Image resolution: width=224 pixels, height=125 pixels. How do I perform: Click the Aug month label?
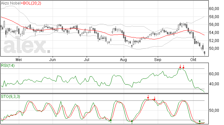point(123,60)
